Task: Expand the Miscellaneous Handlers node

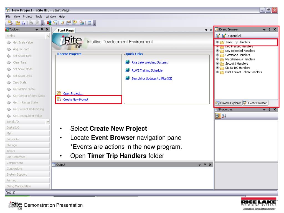Action: pyautogui.click(x=217, y=59)
